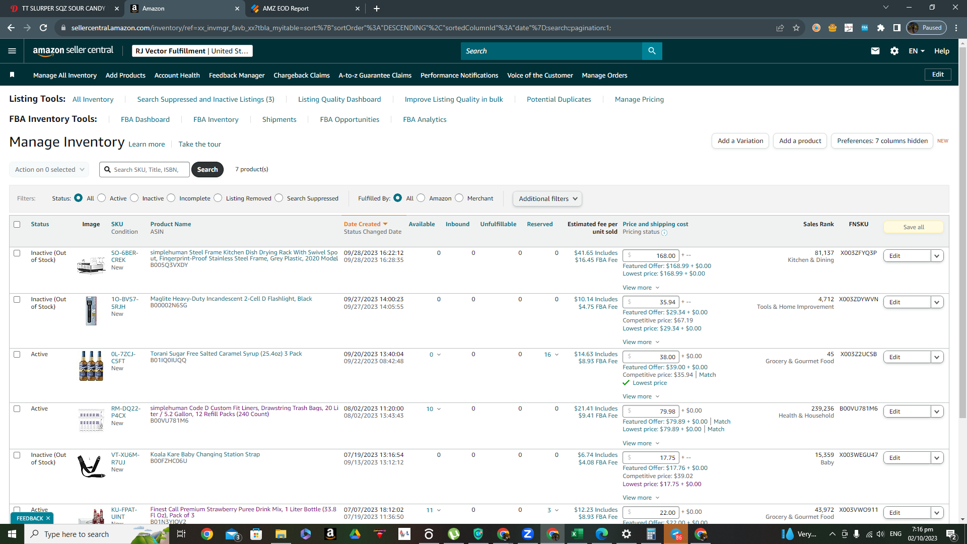Open File Explorer from the taskbar
Viewport: 967px width, 544px height.
point(281,534)
